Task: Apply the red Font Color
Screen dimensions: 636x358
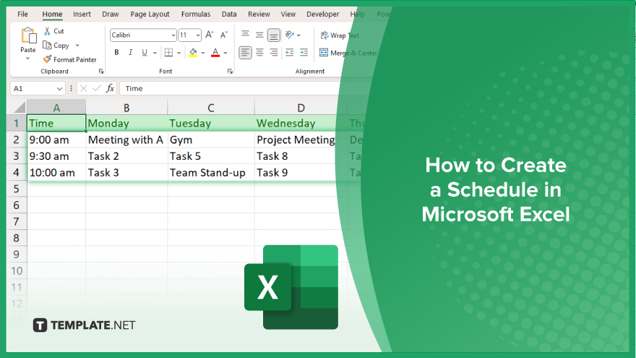Action: pos(215,52)
